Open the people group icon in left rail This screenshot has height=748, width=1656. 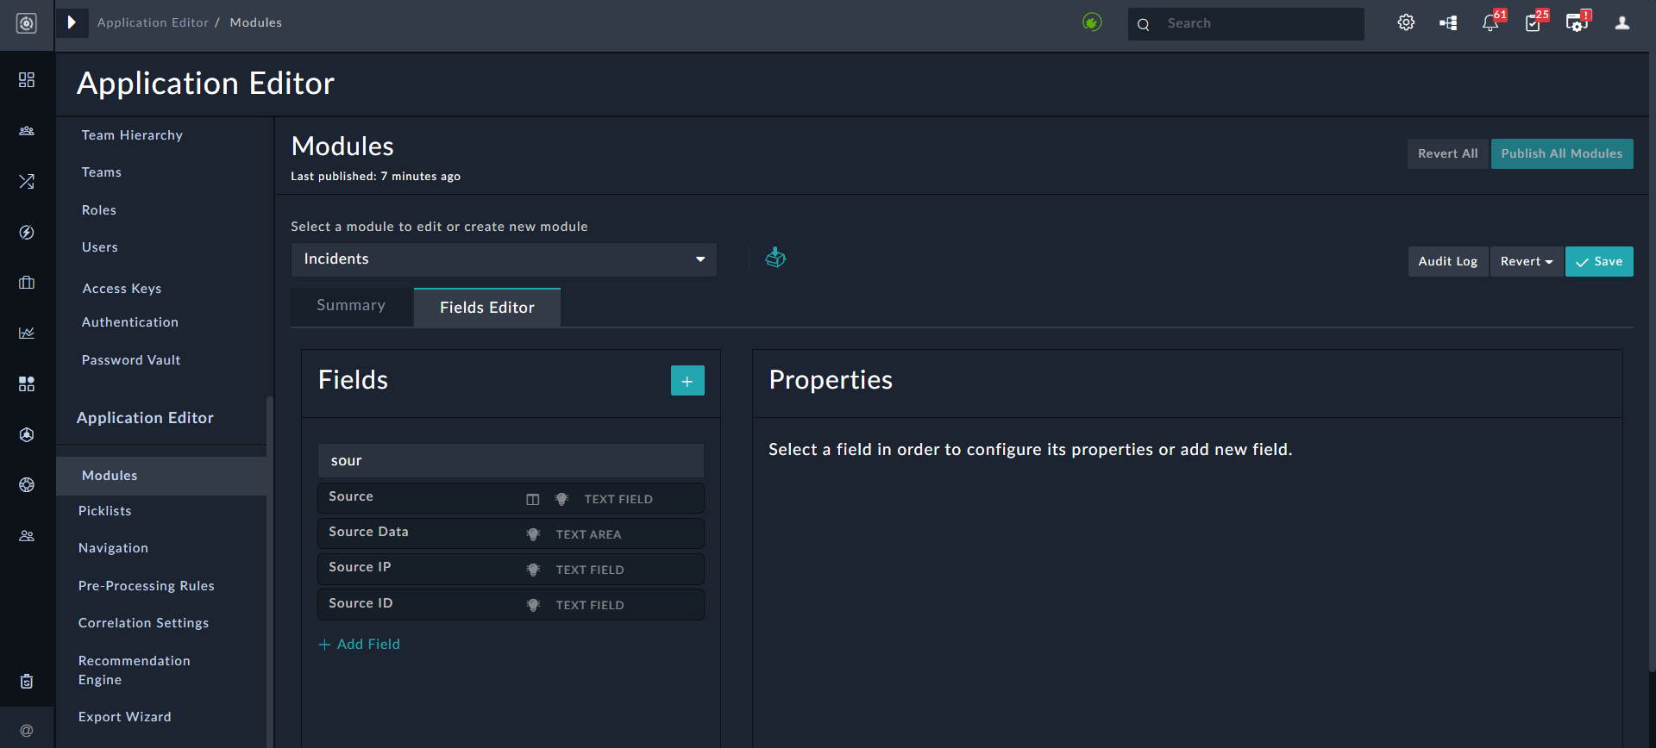click(x=27, y=131)
